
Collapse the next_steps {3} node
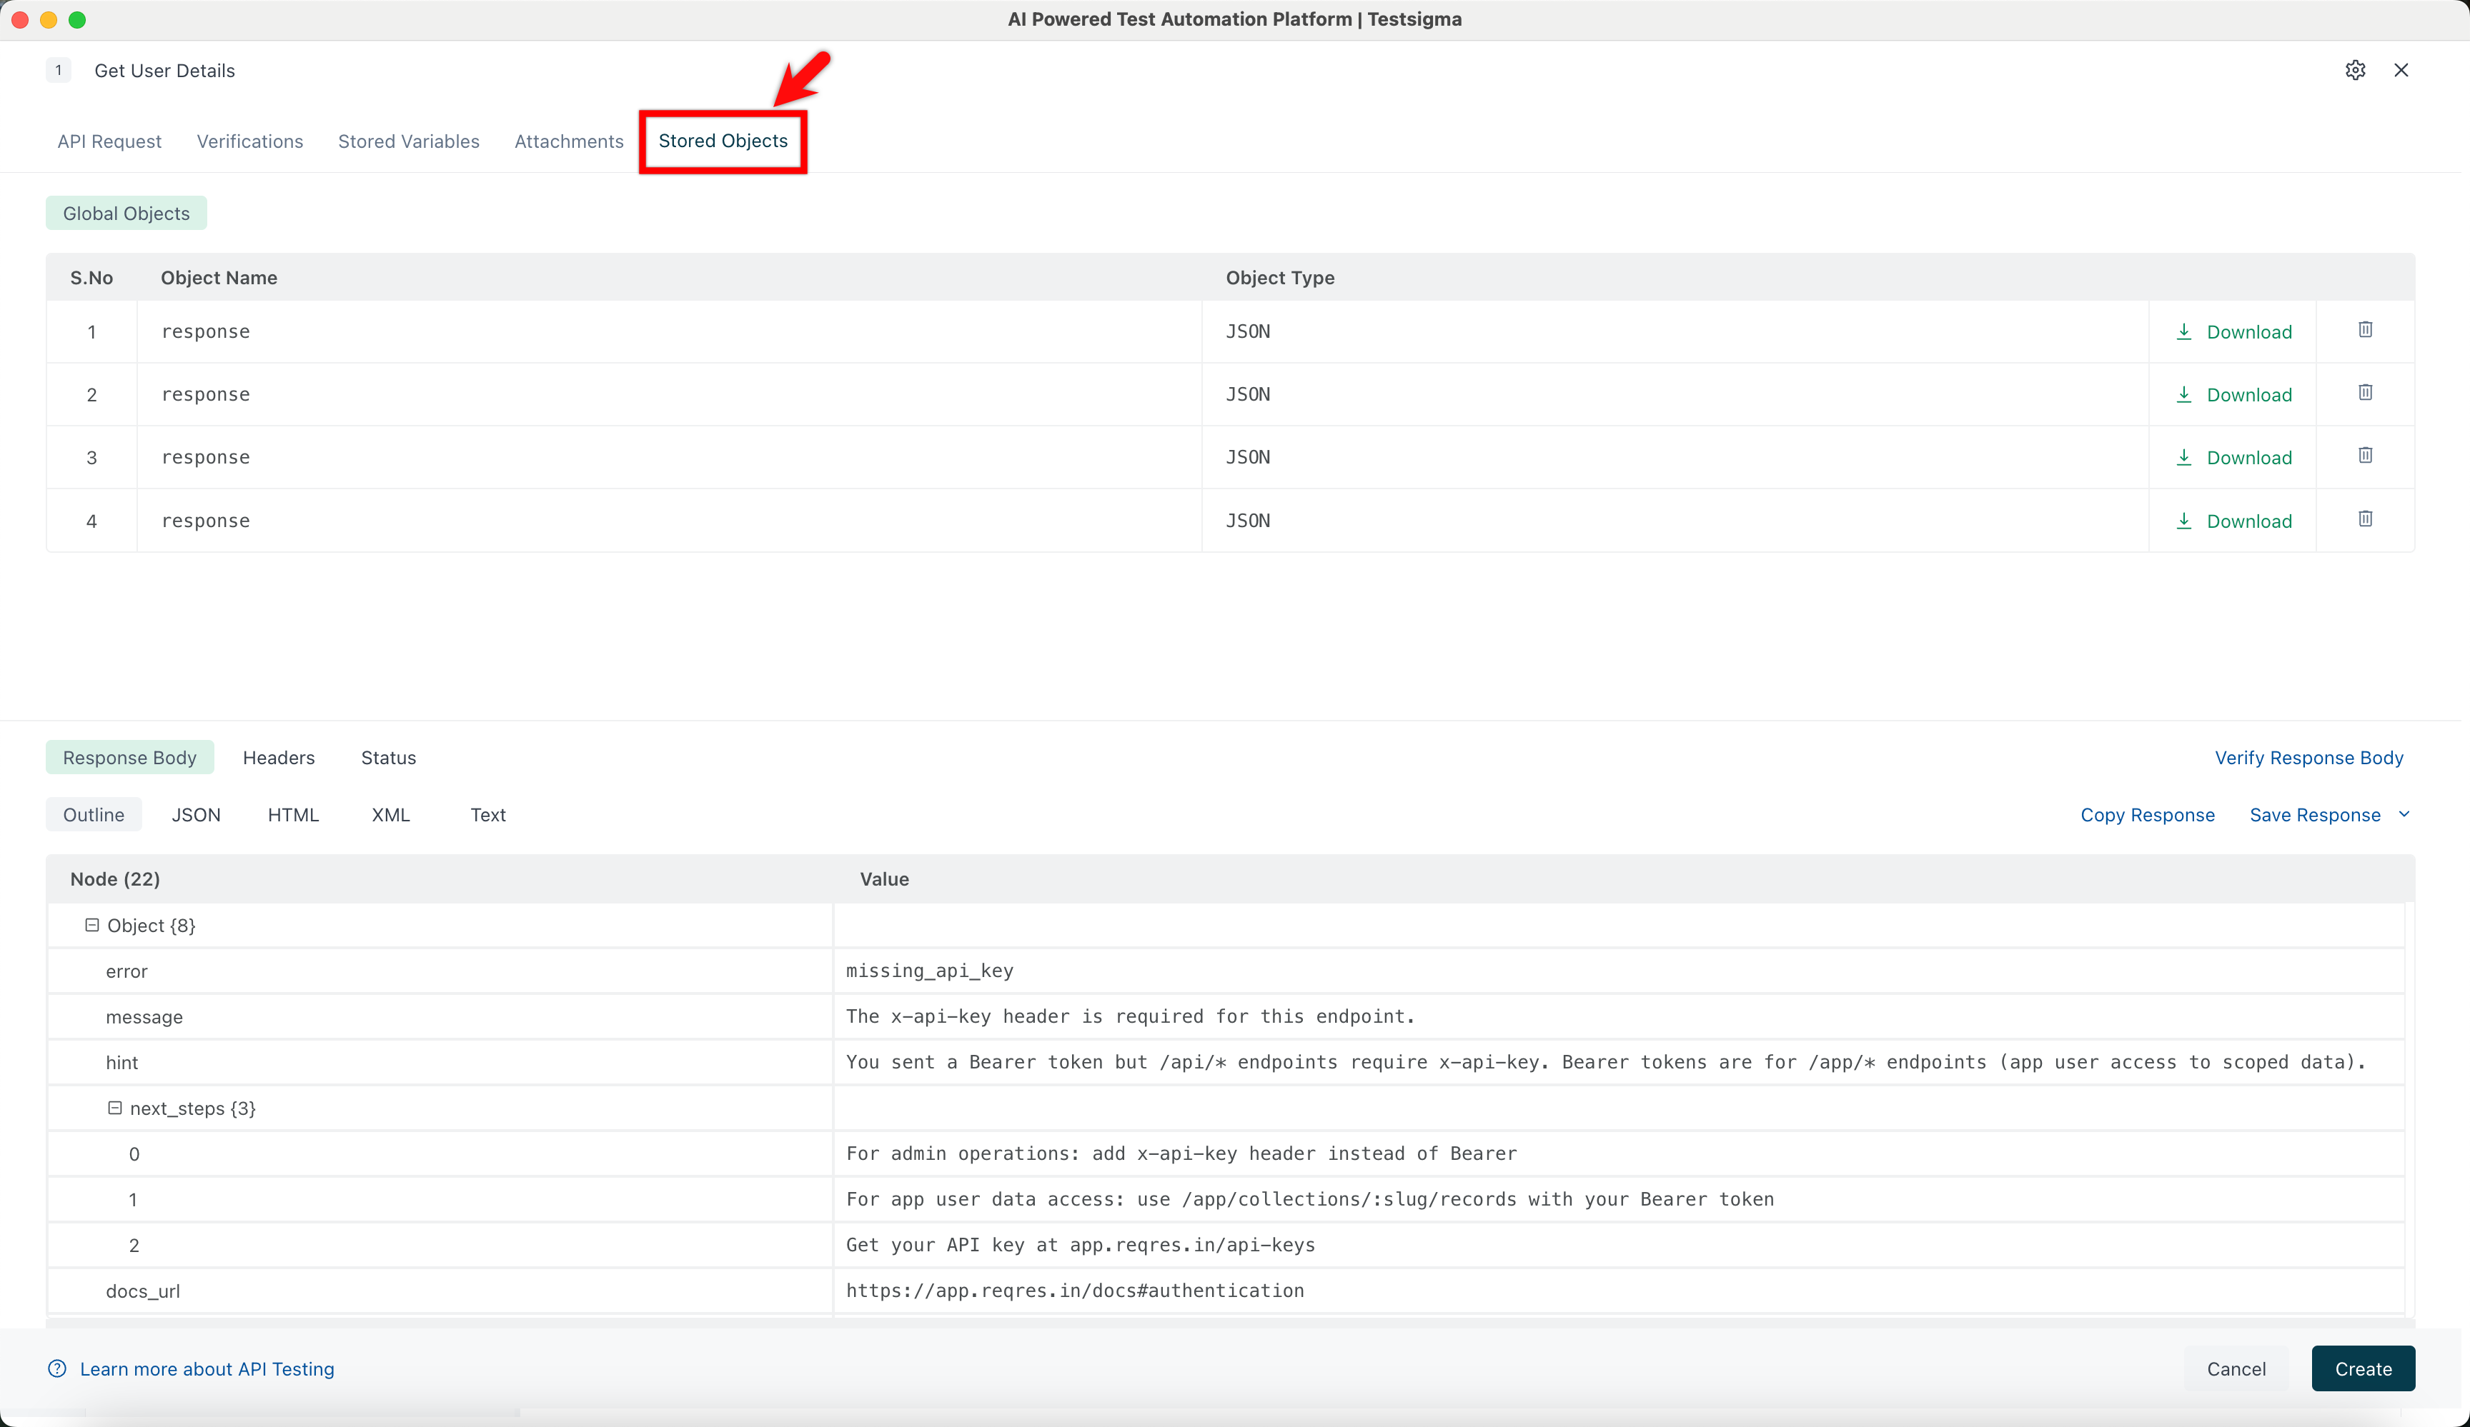[x=114, y=1108]
